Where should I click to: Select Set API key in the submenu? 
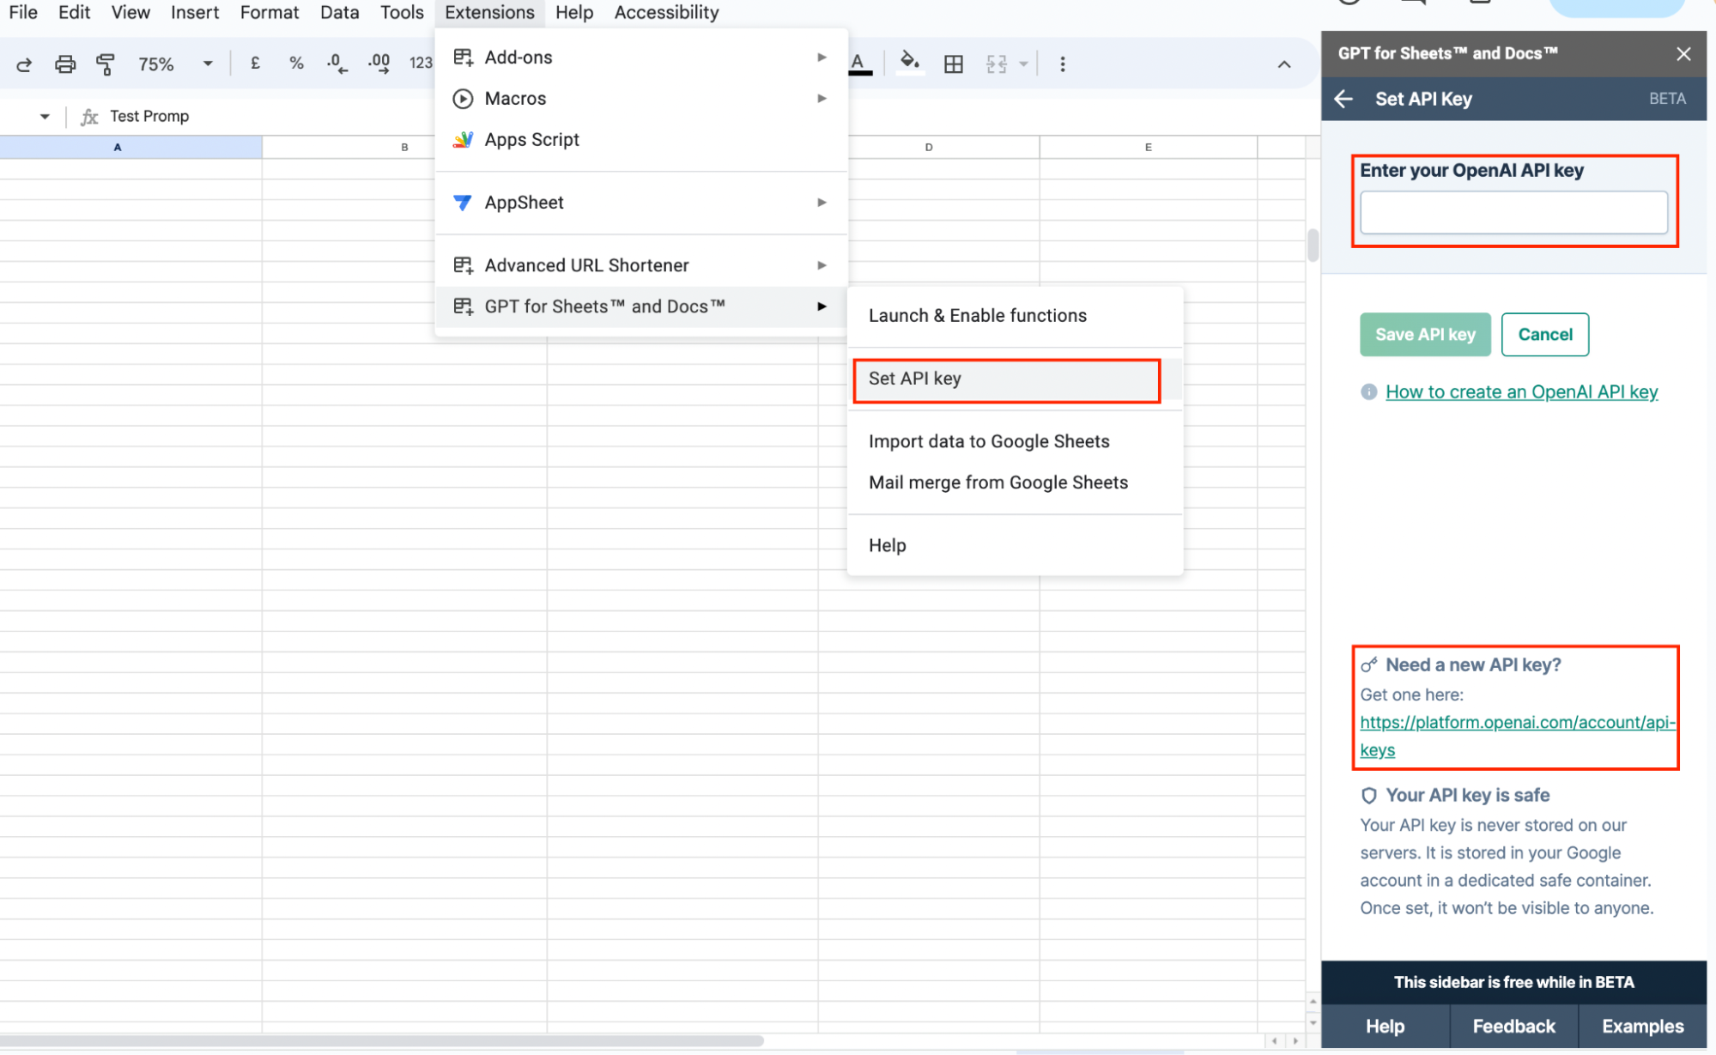pos(1015,379)
